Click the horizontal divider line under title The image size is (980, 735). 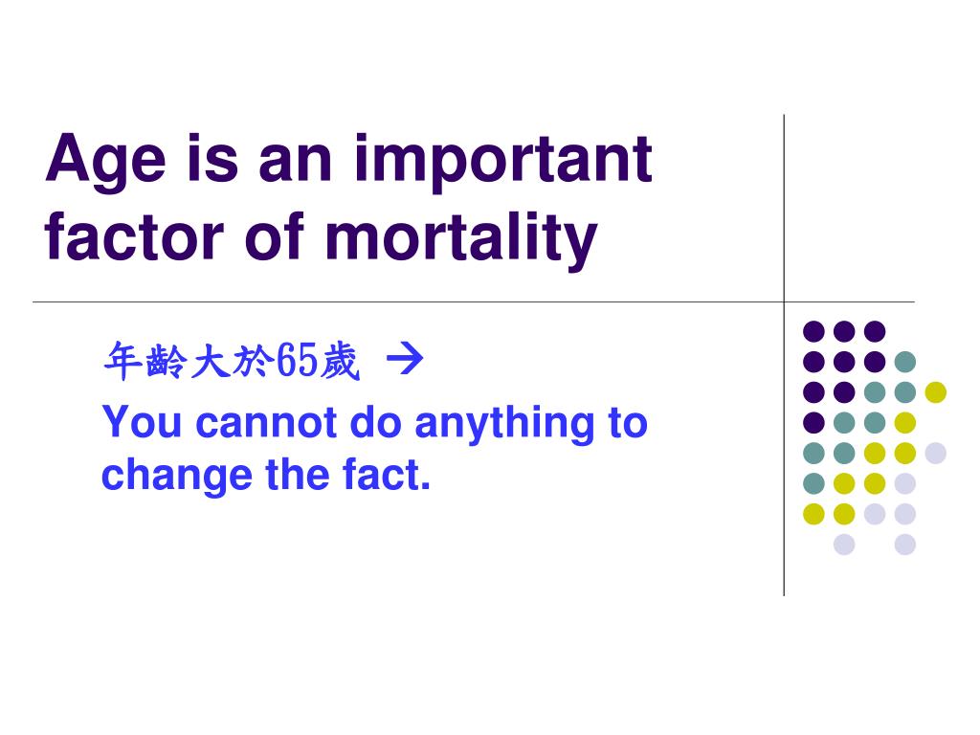click(x=473, y=301)
